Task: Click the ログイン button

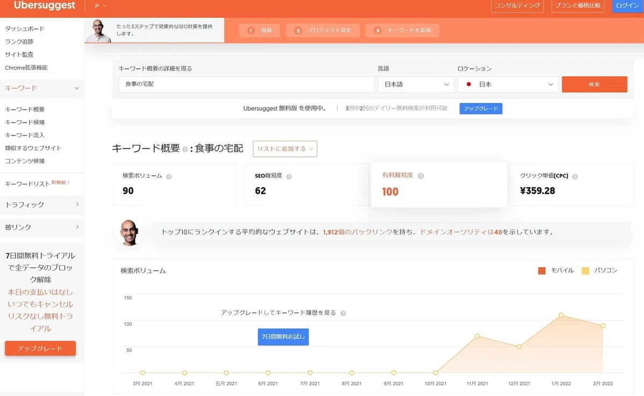Action: [627, 5]
